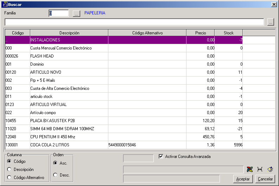The height and width of the screenshot is (186, 279).
Task: Select the Descripción column radio button
Action: [x=9, y=170]
